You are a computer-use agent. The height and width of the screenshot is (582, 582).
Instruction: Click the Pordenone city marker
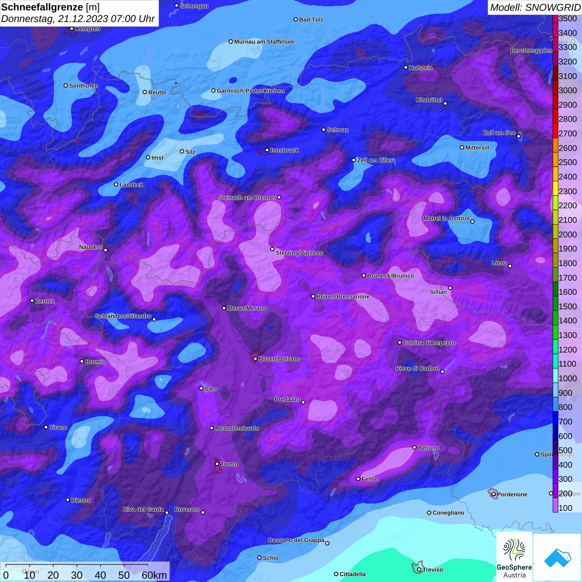tap(493, 494)
